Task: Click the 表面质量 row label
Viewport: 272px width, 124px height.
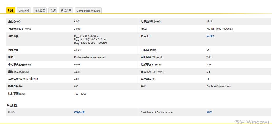Action: (x=14, y=50)
